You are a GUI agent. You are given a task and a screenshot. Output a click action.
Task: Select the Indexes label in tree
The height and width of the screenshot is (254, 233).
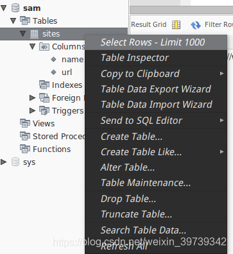67,85
